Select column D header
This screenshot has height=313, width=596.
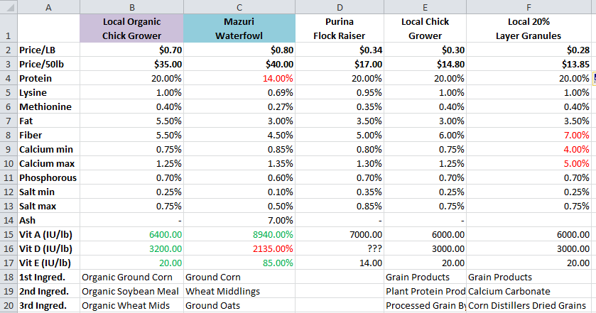point(335,6)
